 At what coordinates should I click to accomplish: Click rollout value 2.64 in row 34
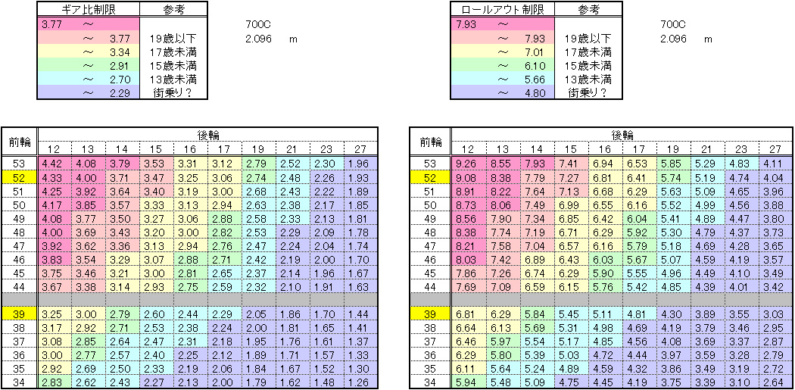click(775, 382)
